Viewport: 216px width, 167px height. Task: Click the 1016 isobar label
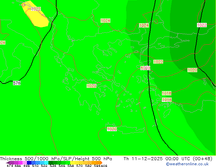167,100
